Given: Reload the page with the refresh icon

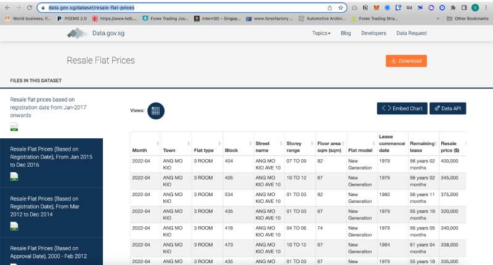Looking at the screenshot, I should 28,7.
